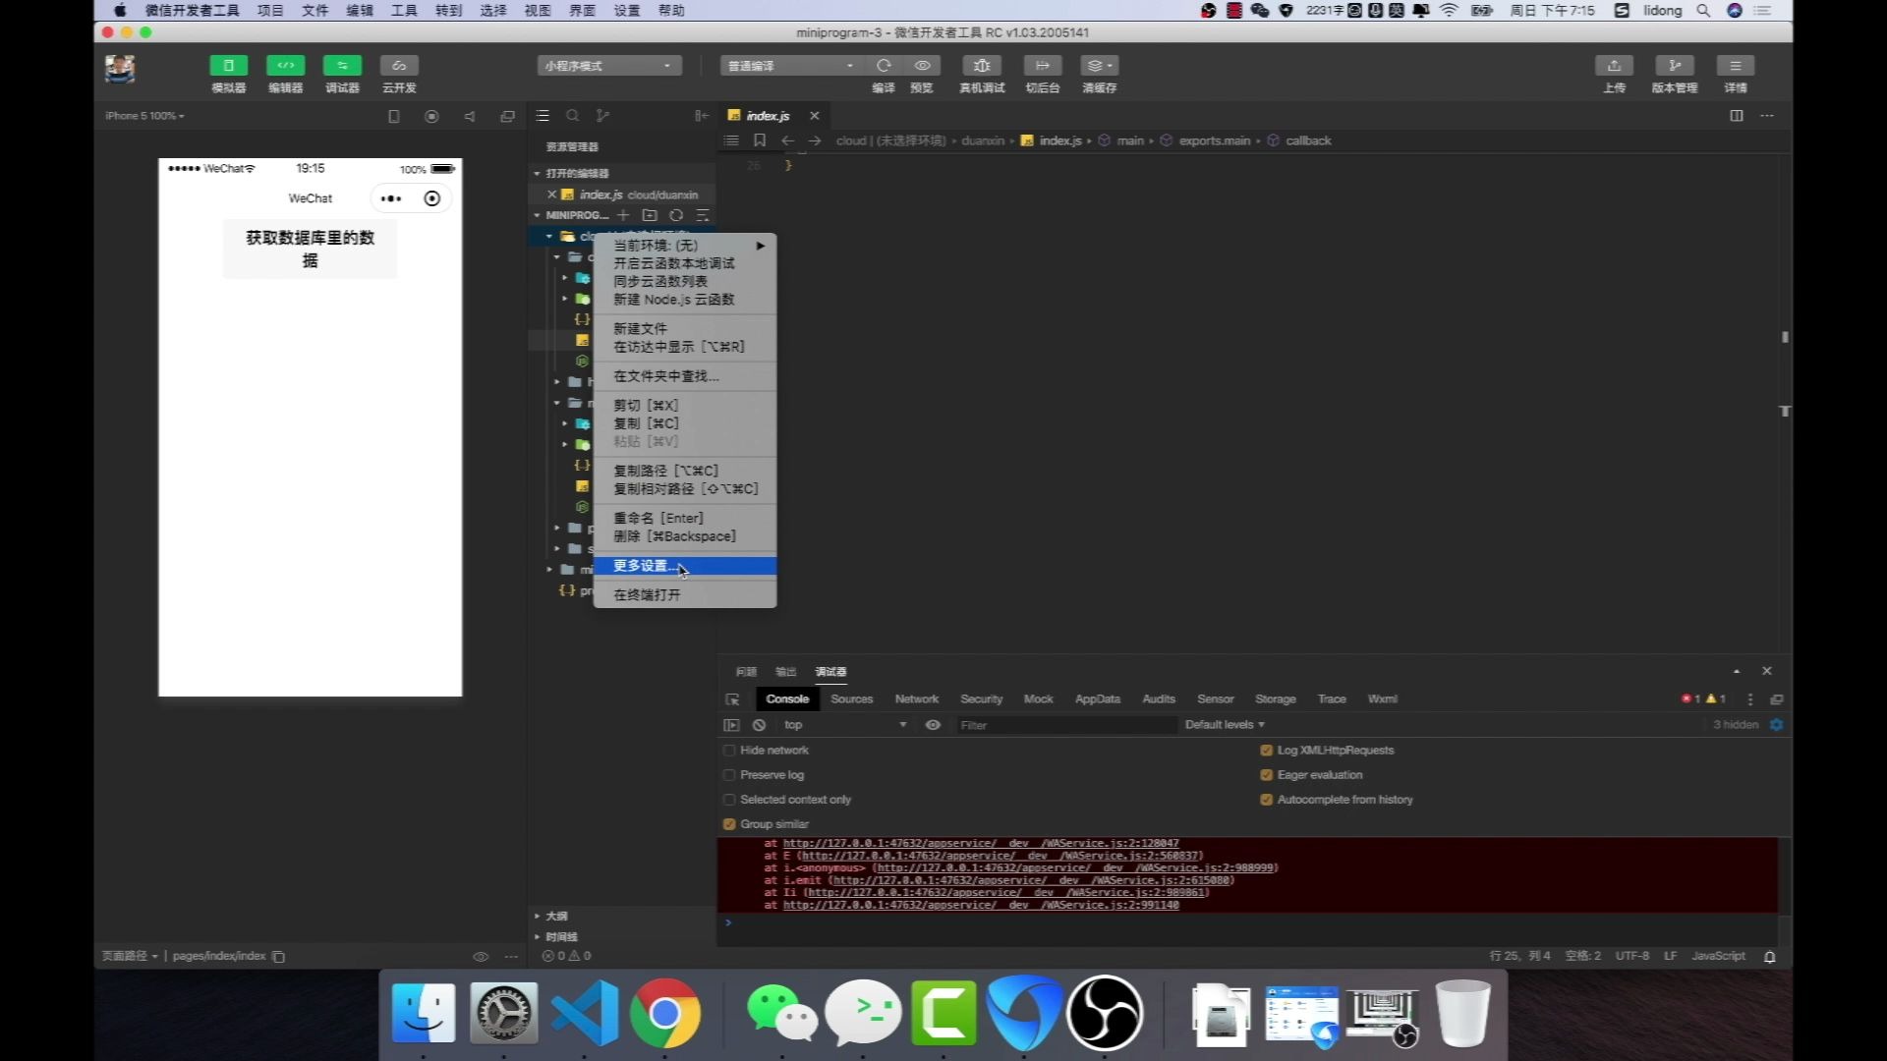Image resolution: width=1887 pixels, height=1061 pixels.
Task: Open the clear cache (清缓存) menu
Action: click(1099, 66)
